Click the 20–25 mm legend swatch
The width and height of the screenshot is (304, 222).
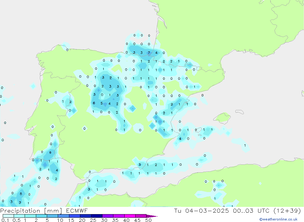[86, 216]
